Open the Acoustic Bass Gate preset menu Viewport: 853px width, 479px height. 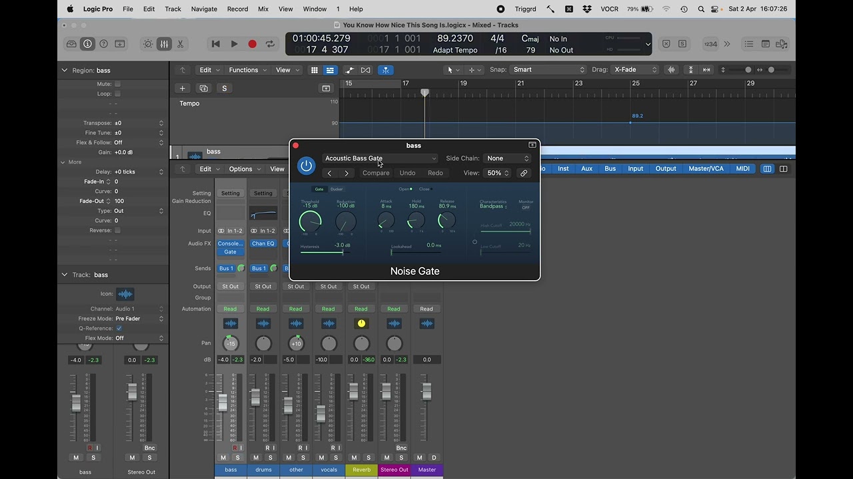380,158
